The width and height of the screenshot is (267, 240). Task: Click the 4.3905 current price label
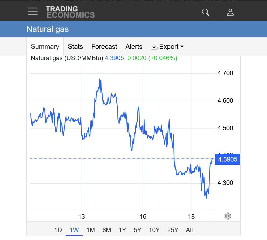click(x=227, y=159)
